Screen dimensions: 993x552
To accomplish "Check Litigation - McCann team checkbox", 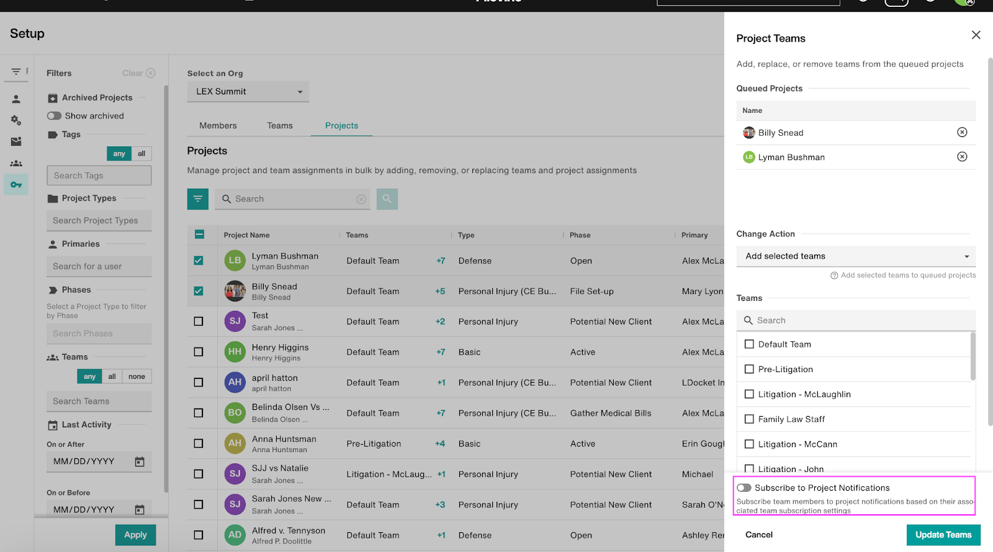I will (749, 444).
